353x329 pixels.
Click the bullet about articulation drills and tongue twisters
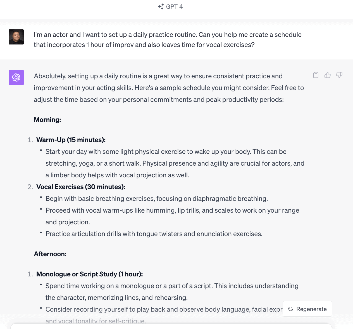154,234
